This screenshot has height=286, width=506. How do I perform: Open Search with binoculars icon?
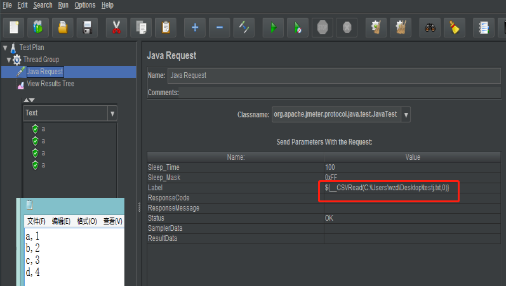(430, 27)
